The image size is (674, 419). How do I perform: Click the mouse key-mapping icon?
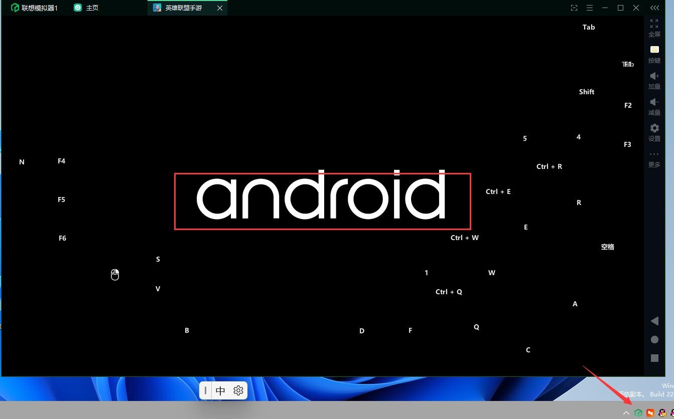[115, 274]
